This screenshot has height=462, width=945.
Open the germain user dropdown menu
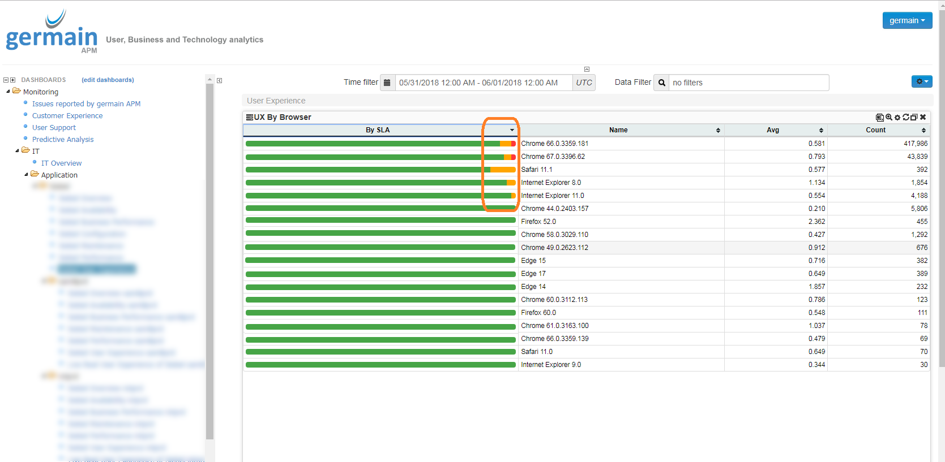point(907,20)
